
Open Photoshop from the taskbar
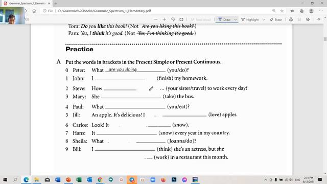(174, 179)
